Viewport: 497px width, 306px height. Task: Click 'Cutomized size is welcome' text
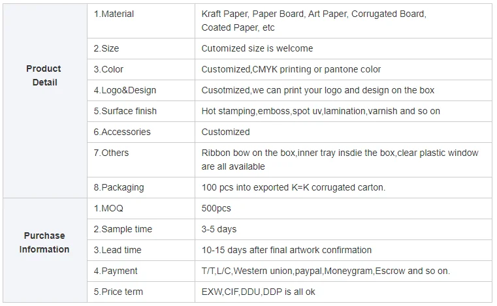257,48
